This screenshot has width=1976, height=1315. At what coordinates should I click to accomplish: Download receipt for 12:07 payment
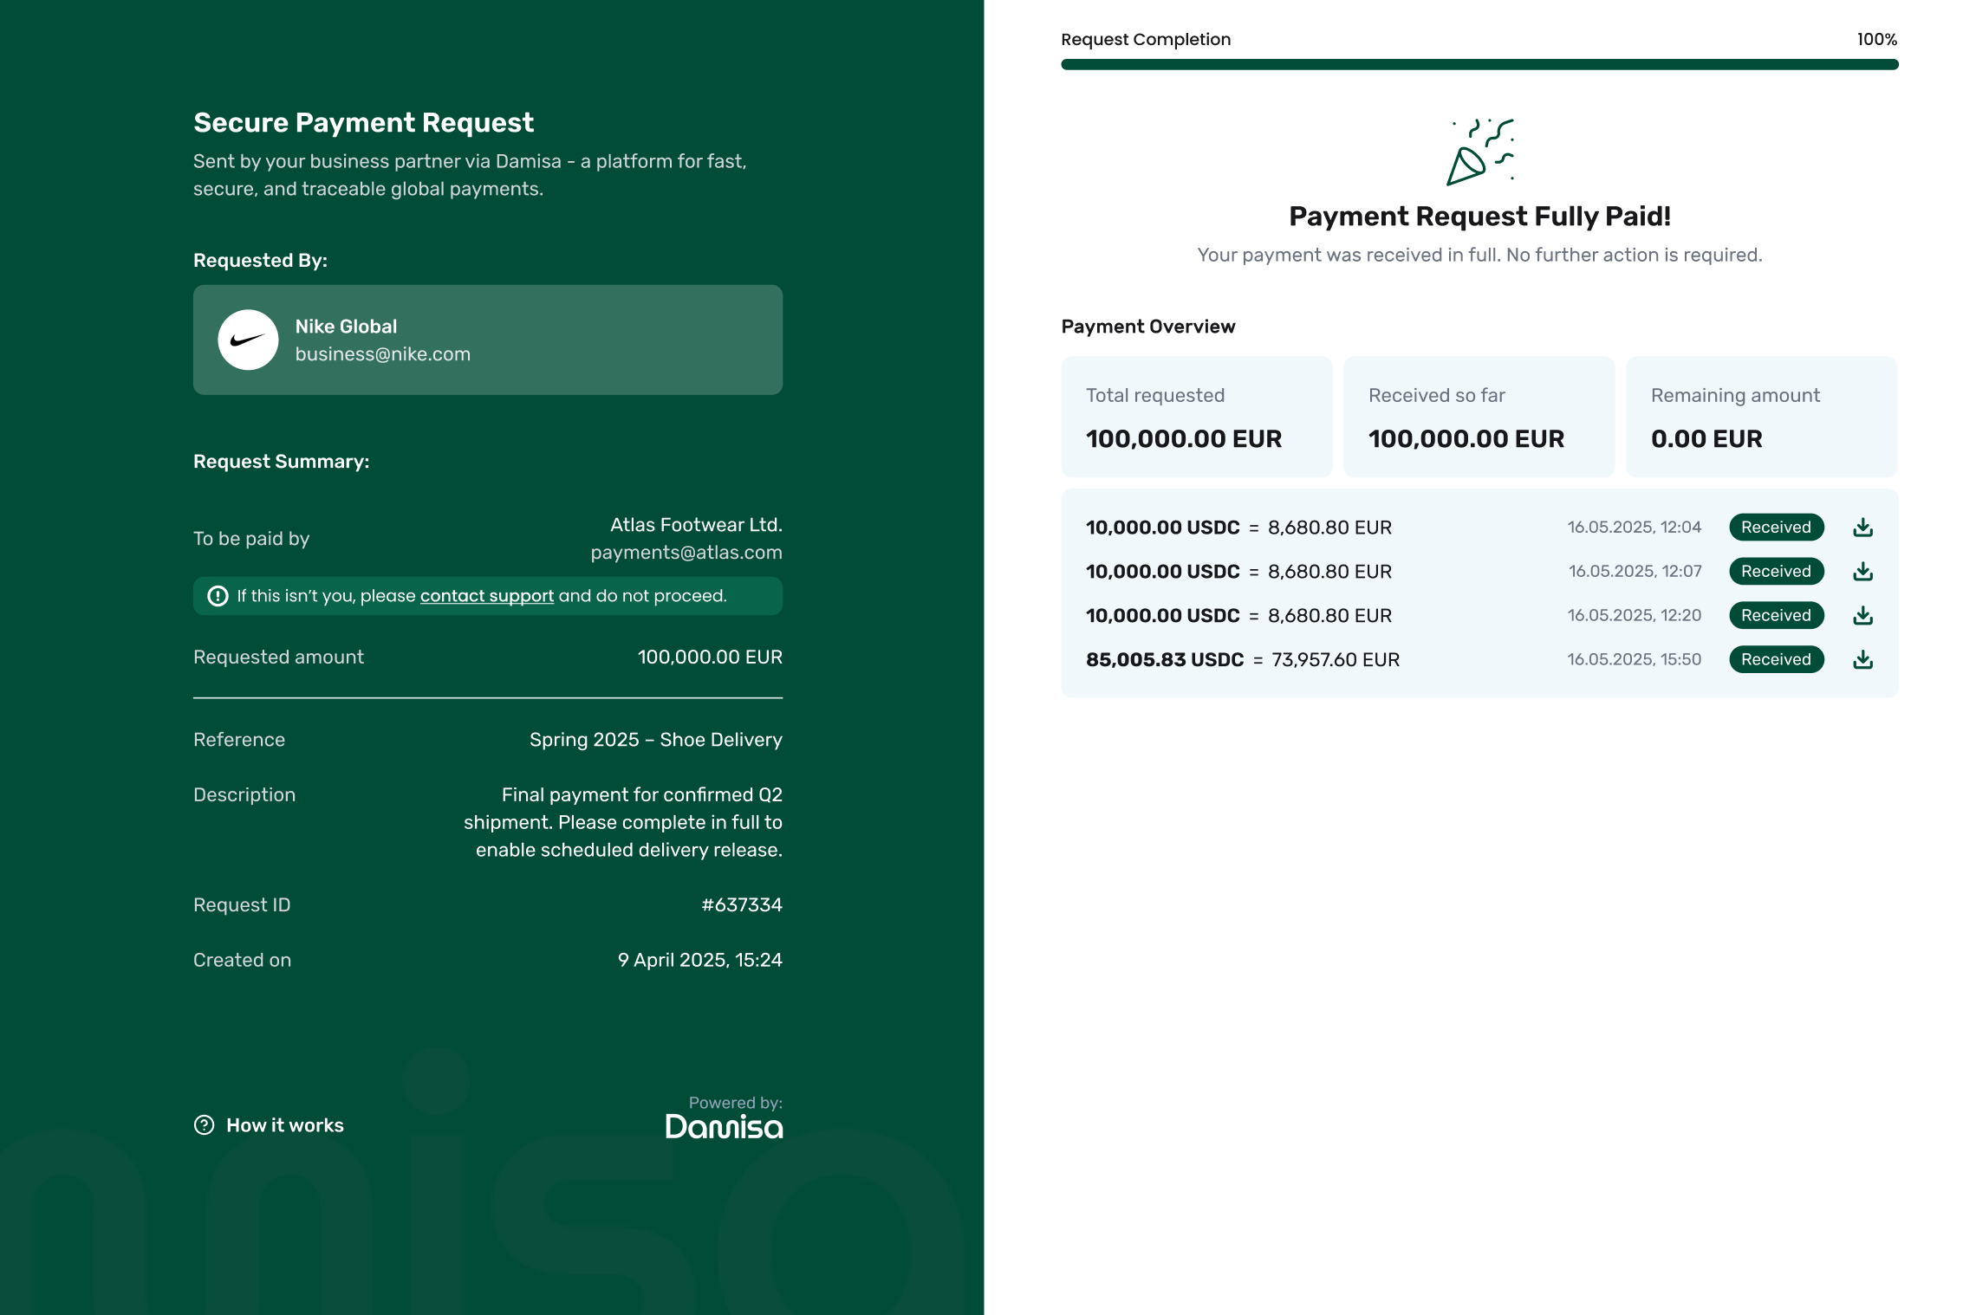[x=1862, y=572]
